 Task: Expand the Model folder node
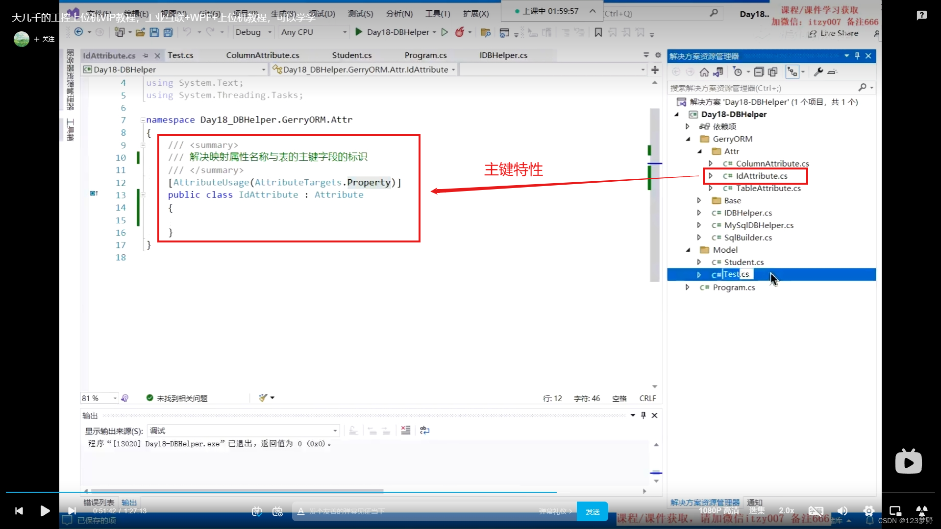tap(688, 249)
